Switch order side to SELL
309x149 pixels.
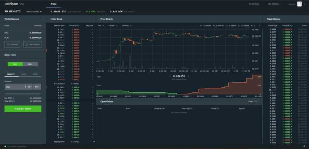click(x=31, y=64)
